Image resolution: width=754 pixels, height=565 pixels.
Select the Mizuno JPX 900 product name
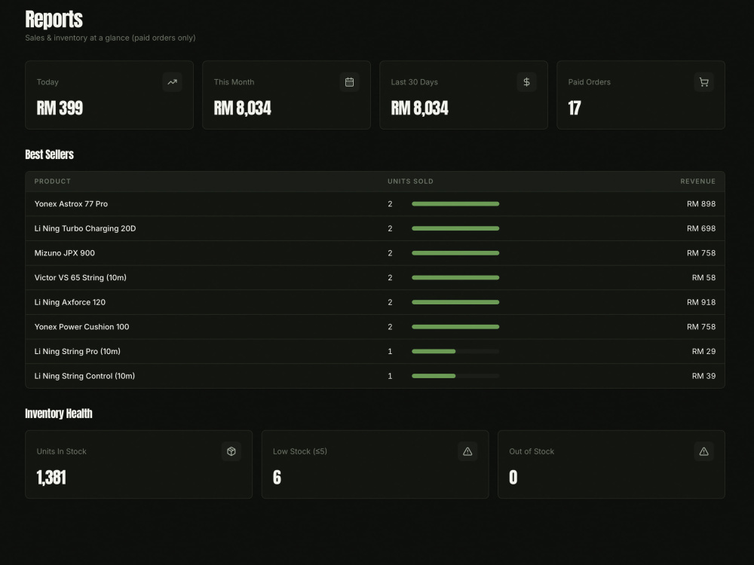tap(64, 253)
